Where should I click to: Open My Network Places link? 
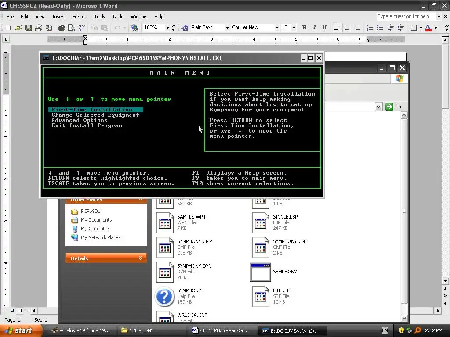click(x=101, y=237)
